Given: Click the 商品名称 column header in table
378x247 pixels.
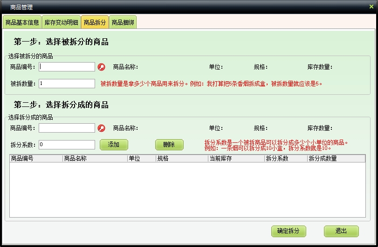Looking at the screenshot, I should point(95,159).
